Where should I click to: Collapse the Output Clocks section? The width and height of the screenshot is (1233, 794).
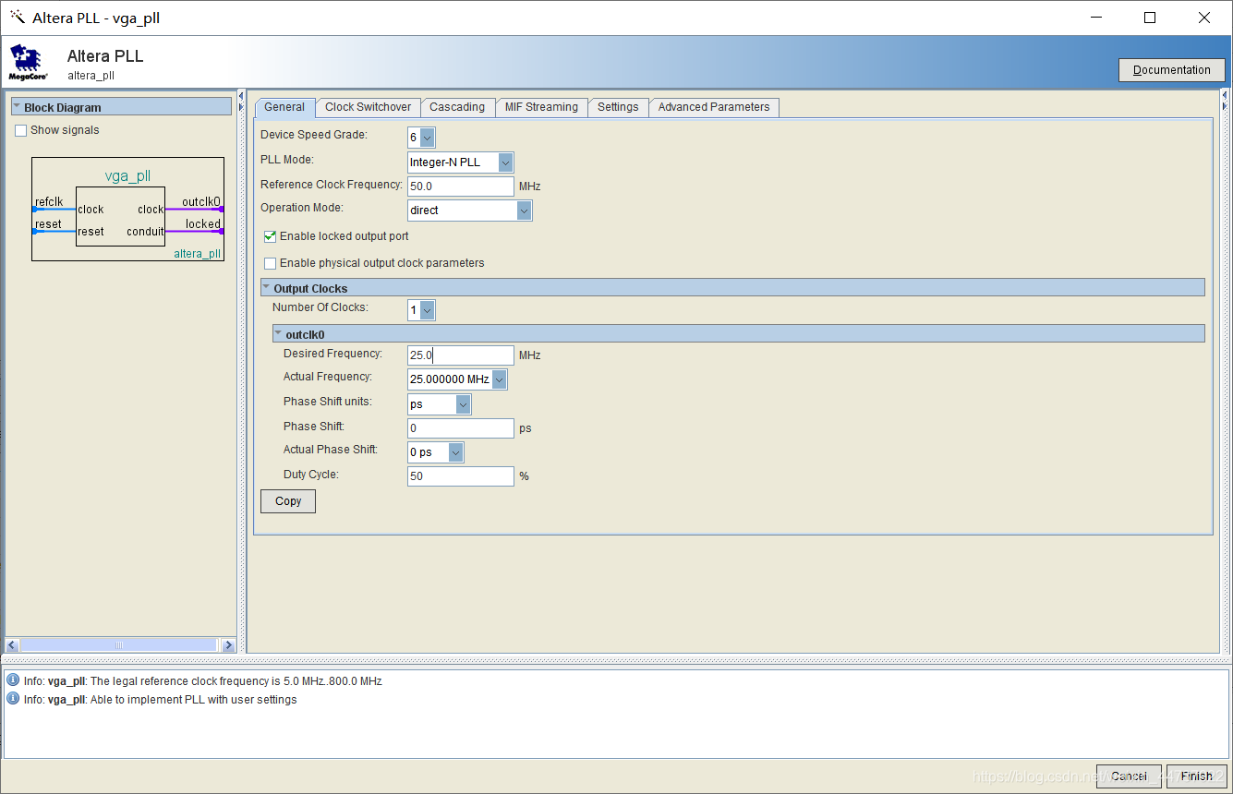click(x=267, y=288)
